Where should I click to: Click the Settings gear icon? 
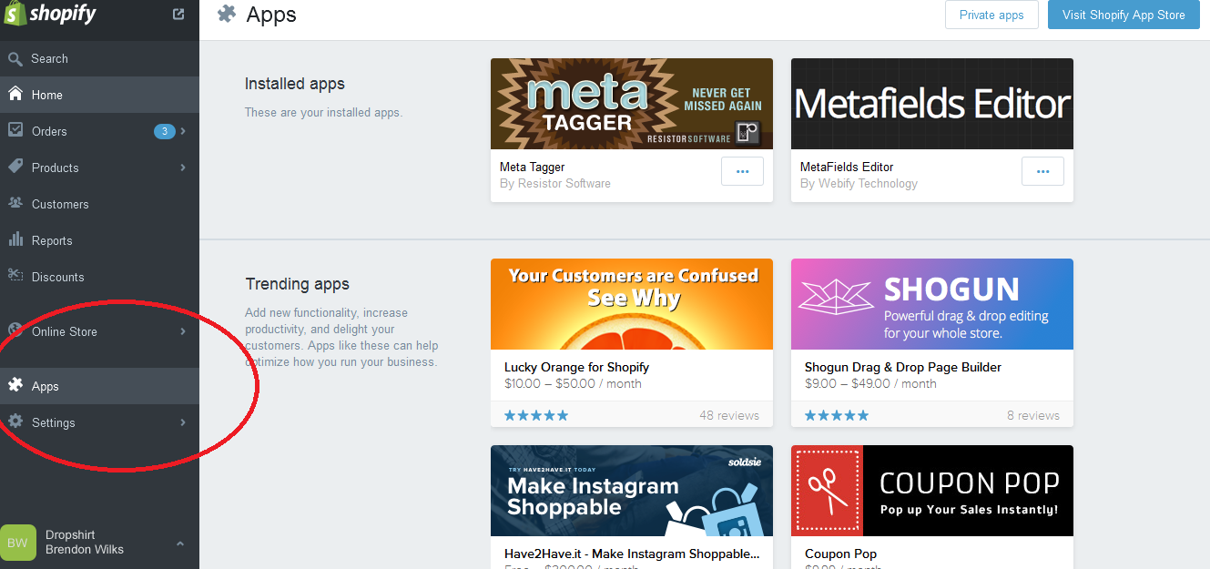(15, 422)
